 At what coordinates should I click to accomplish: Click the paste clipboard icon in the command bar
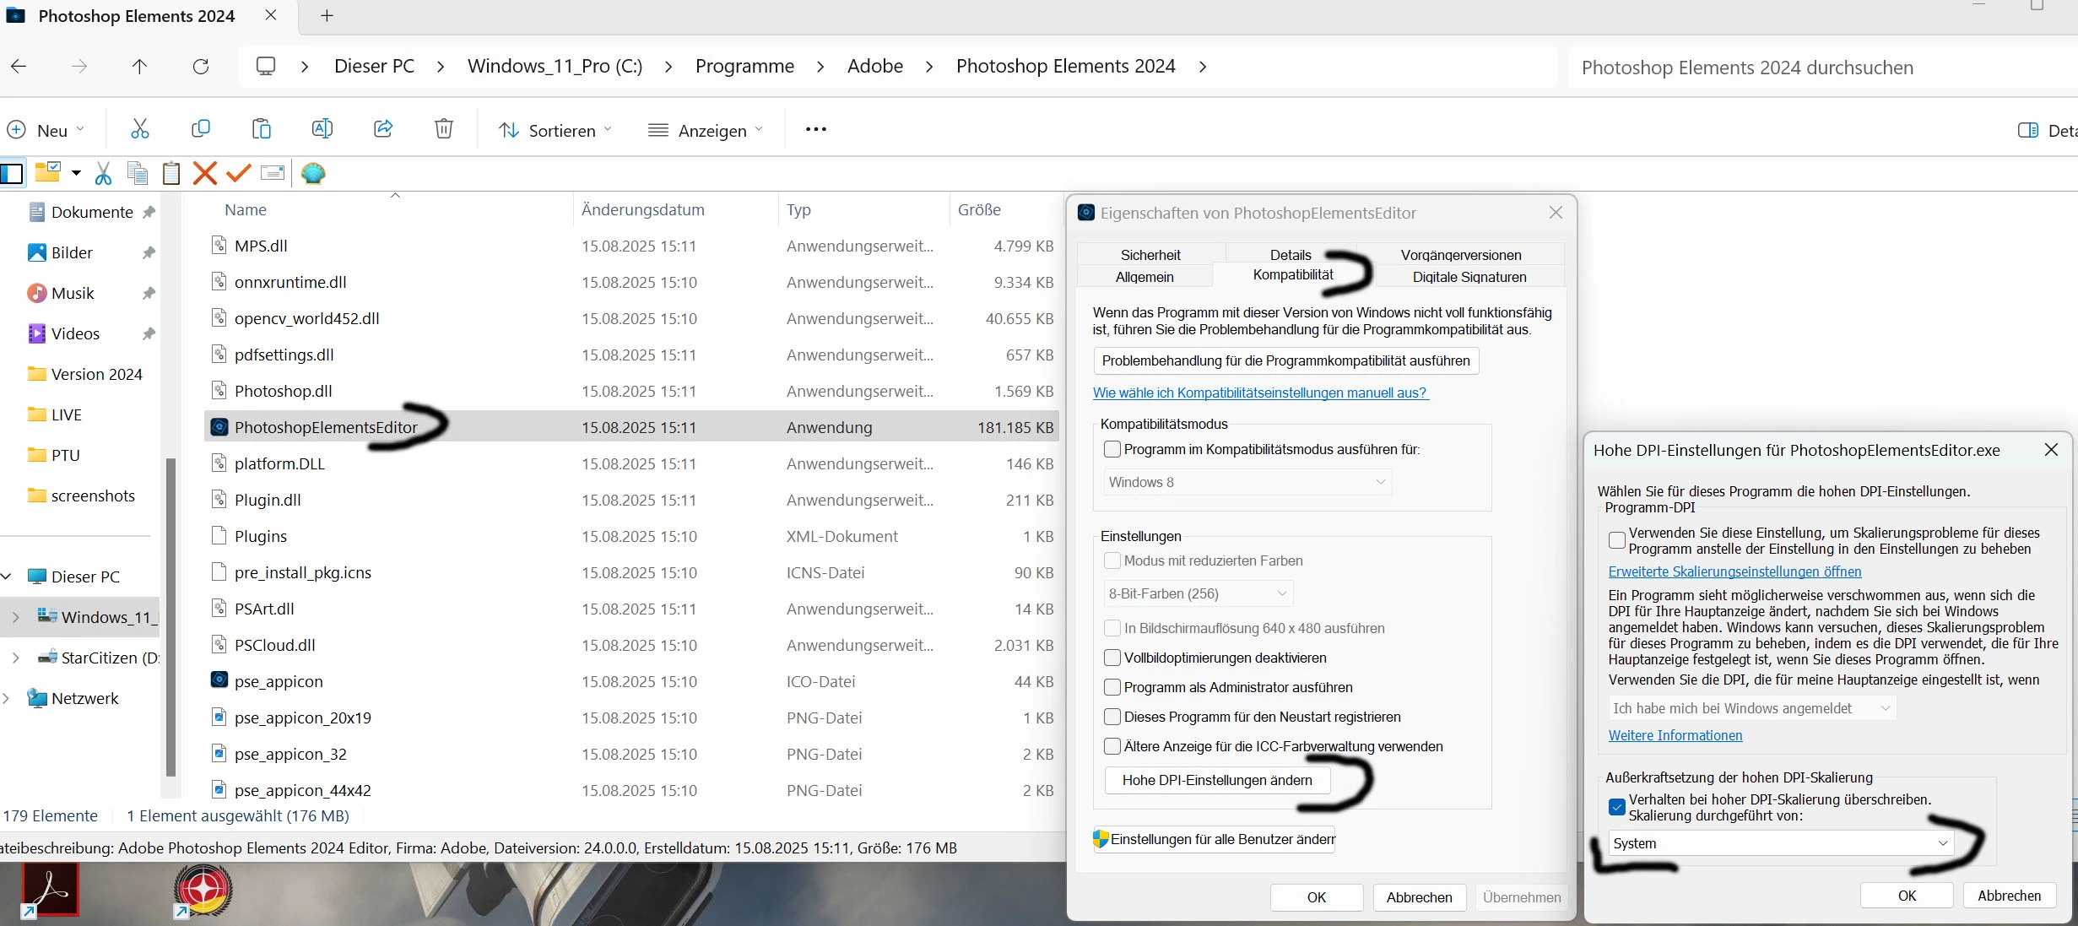[262, 129]
